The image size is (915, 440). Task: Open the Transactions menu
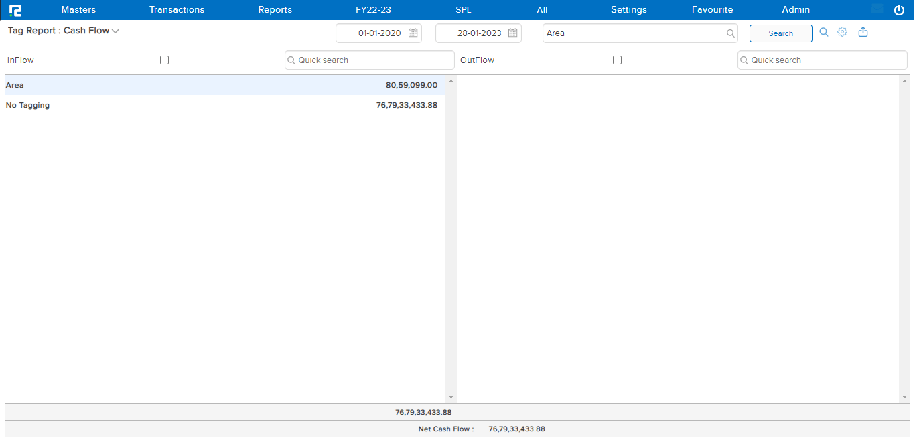coord(177,10)
